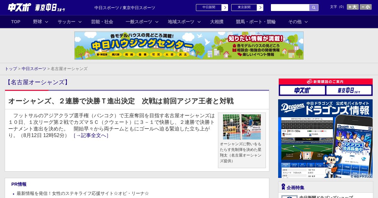The width and height of the screenshot is (378, 198).
Task: Go to TOP in navigation bar
Action: tap(16, 22)
